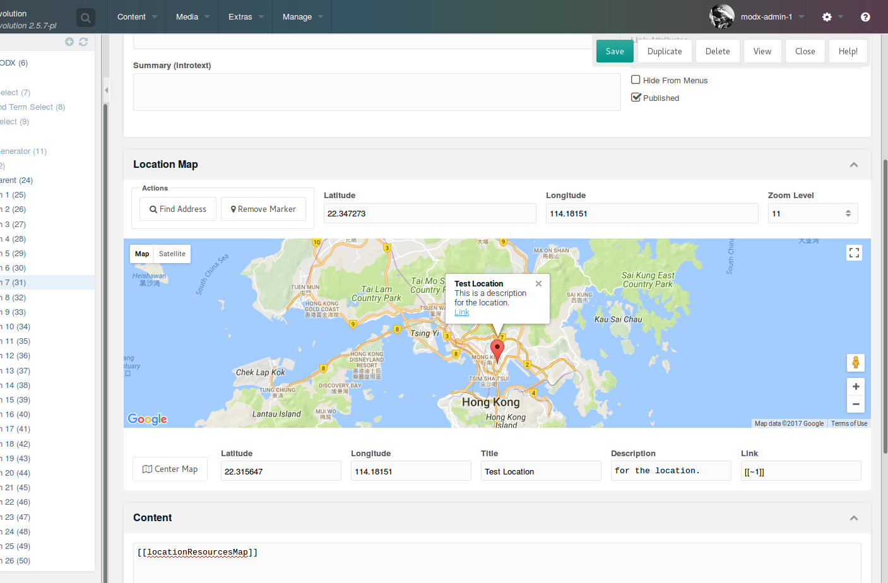Viewport: 888px width, 583px height.
Task: Zoom out on the map
Action: pos(856,404)
